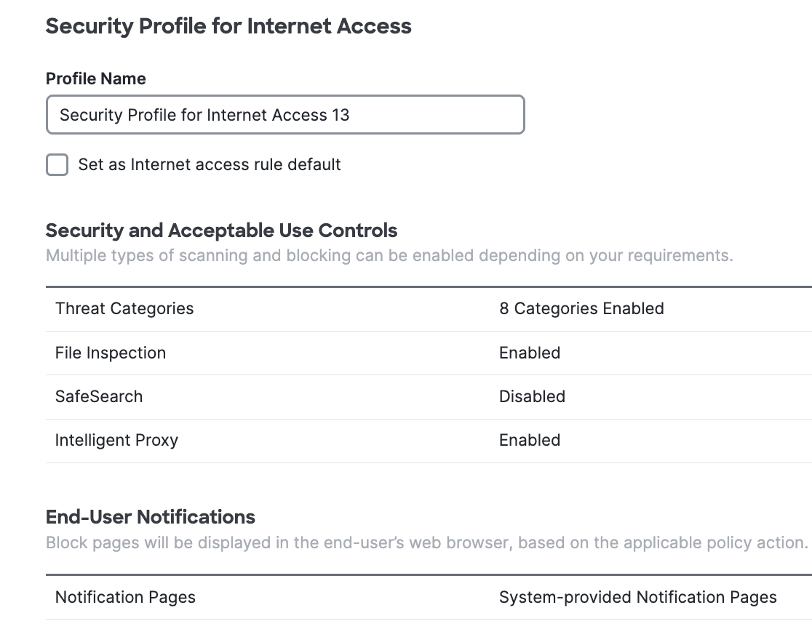Click File Inspection's Enabled status

coord(530,353)
